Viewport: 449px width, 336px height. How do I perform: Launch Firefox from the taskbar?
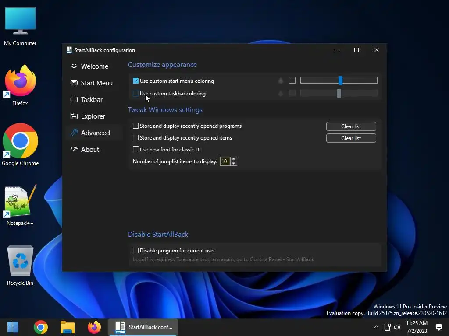(94, 327)
